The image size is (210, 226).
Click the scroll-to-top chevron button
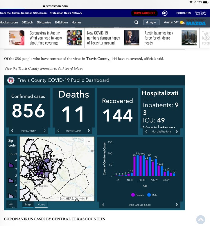(x=201, y=220)
